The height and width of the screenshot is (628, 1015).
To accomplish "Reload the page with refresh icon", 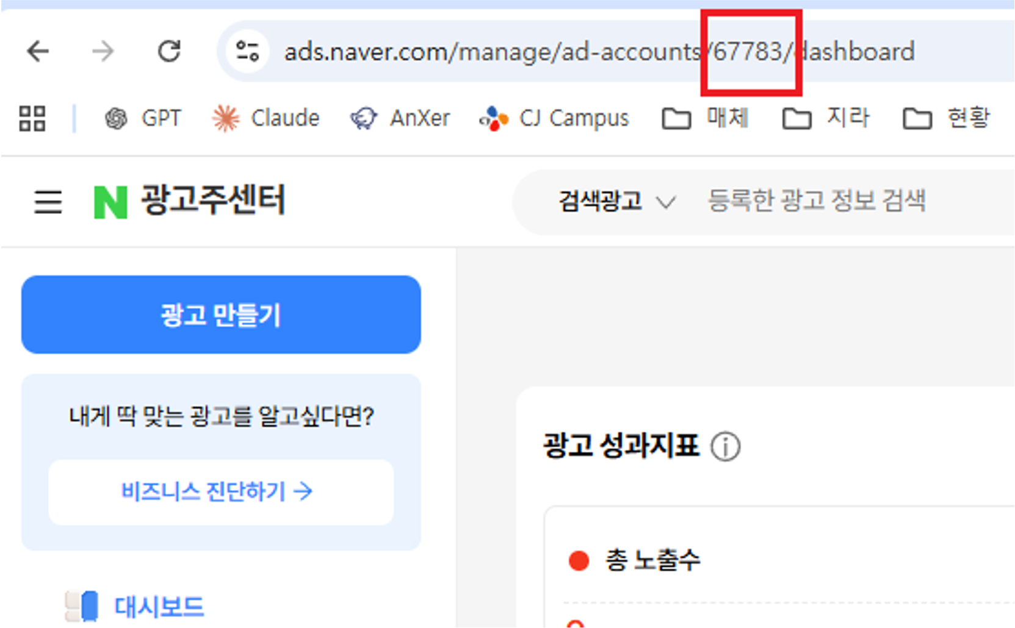I will pyautogui.click(x=169, y=51).
